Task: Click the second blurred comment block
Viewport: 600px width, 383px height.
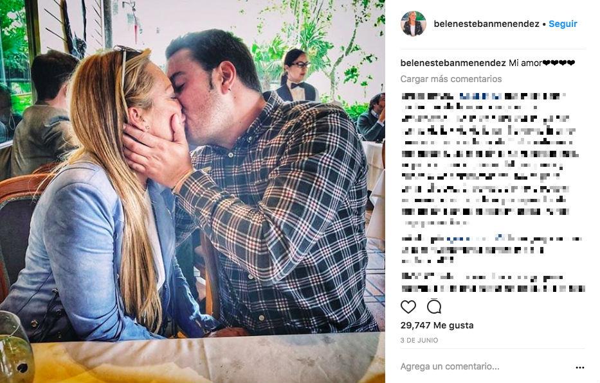Action: pyautogui.click(x=492, y=250)
